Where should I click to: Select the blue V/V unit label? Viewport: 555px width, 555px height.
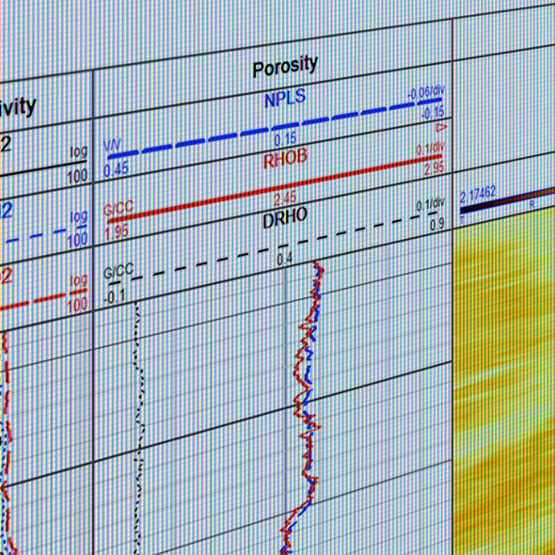tap(112, 145)
